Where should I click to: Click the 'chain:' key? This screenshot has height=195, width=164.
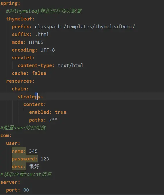pyautogui.click(x=20, y=89)
